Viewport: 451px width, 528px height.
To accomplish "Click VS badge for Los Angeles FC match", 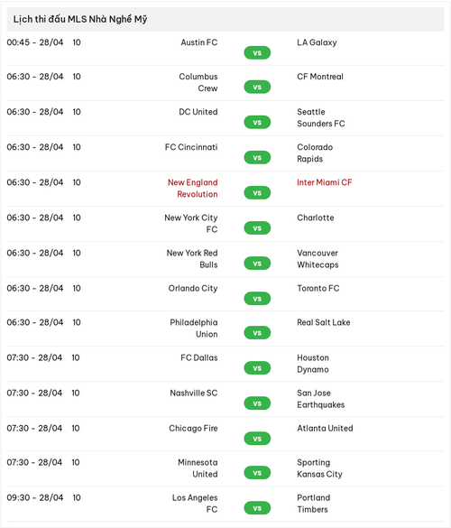I will pos(257,508).
